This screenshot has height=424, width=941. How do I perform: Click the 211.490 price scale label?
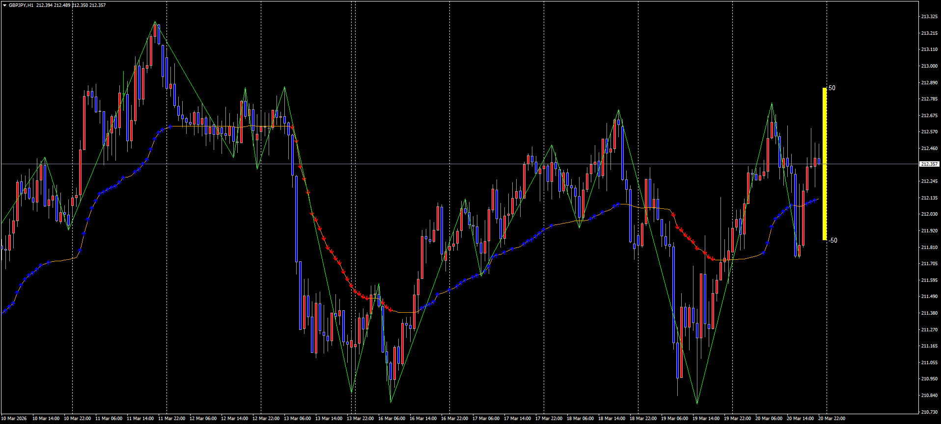929,297
